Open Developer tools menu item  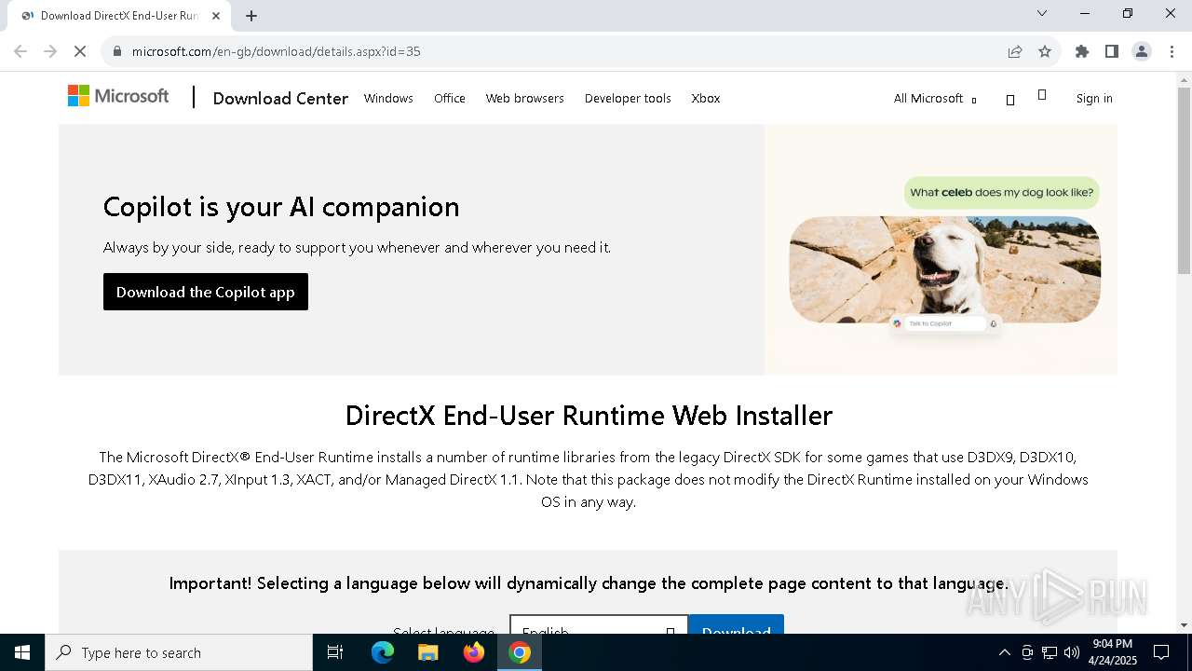628,98
